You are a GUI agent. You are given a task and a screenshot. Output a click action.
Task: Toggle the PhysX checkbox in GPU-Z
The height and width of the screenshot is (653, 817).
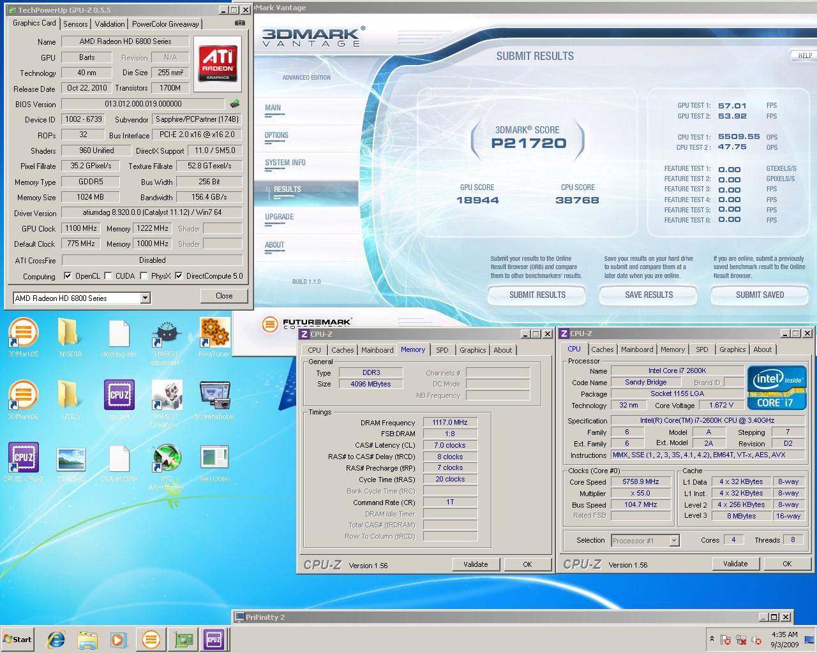(144, 276)
